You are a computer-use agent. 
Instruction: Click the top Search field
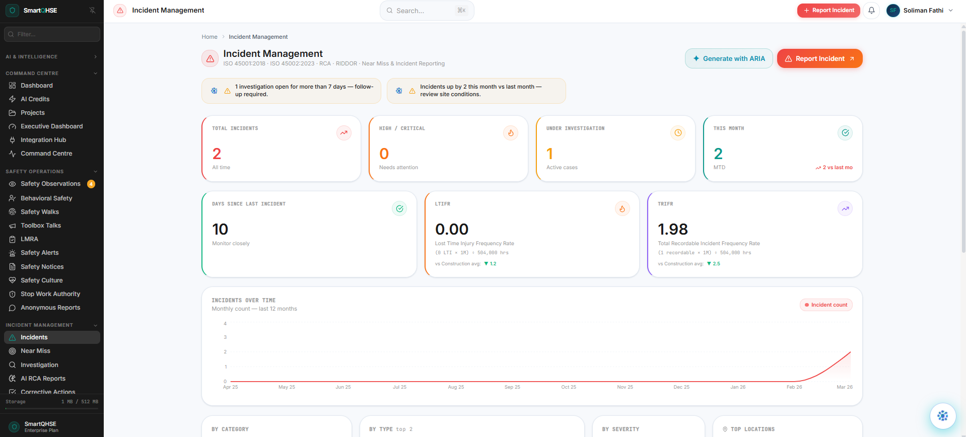pos(427,11)
